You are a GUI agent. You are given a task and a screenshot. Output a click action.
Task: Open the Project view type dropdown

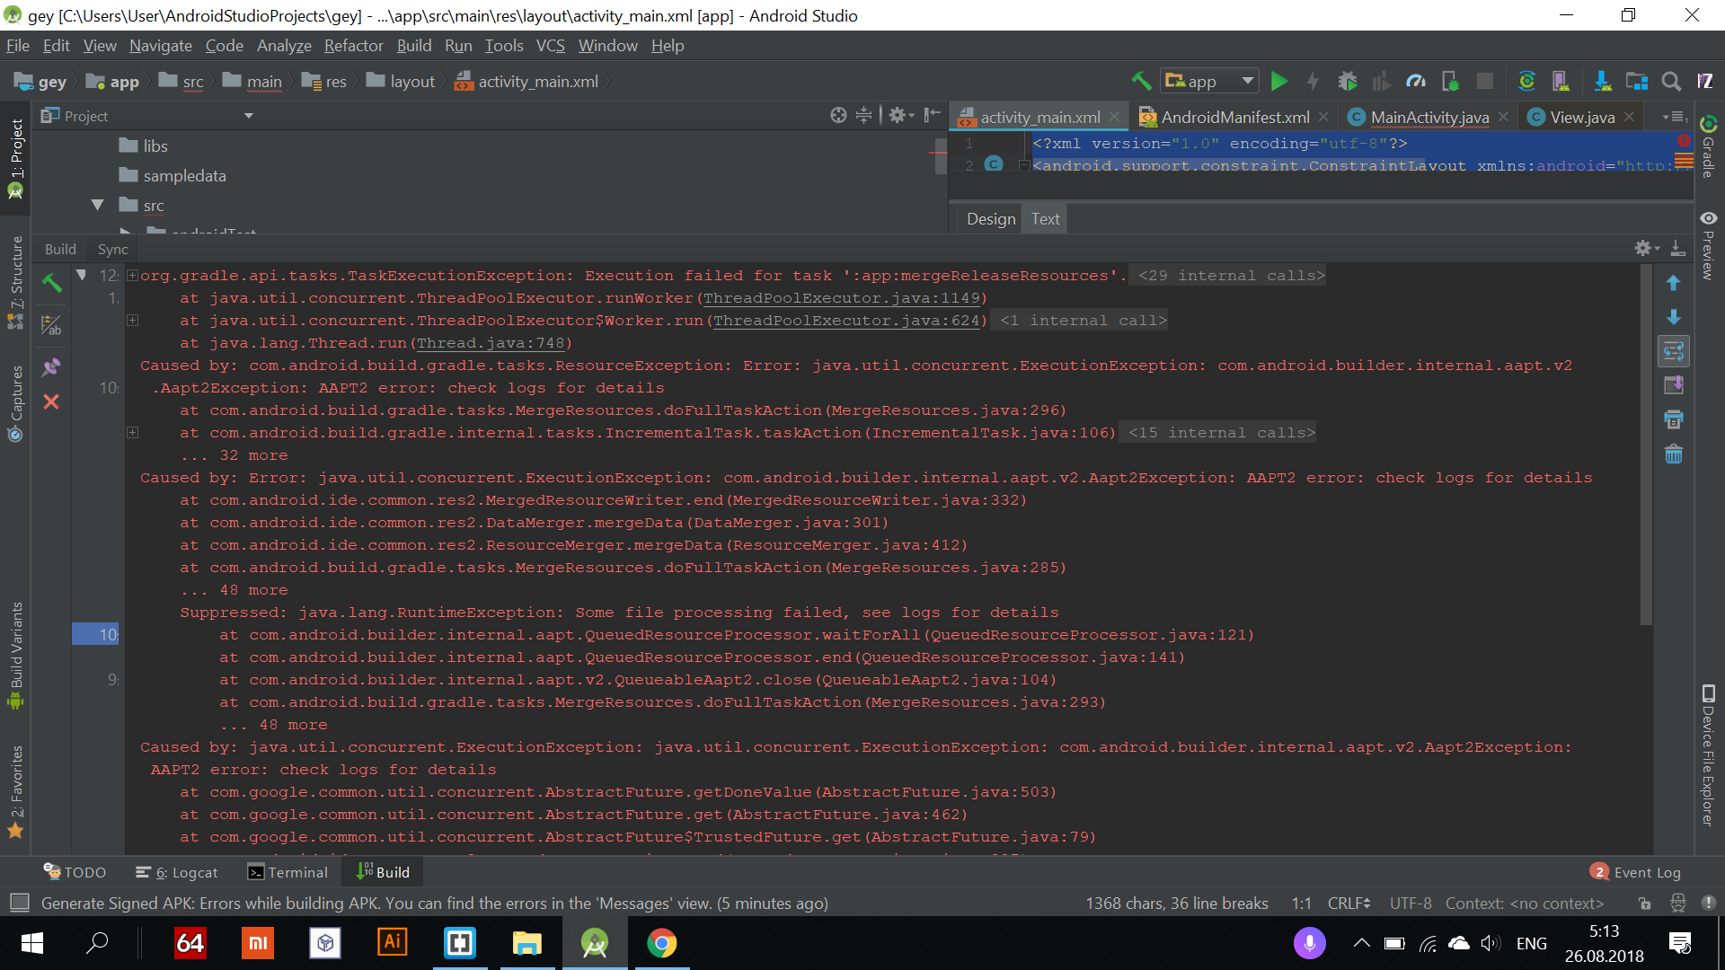(249, 116)
